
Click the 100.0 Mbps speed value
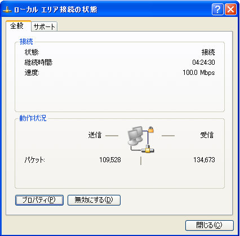[199, 73]
